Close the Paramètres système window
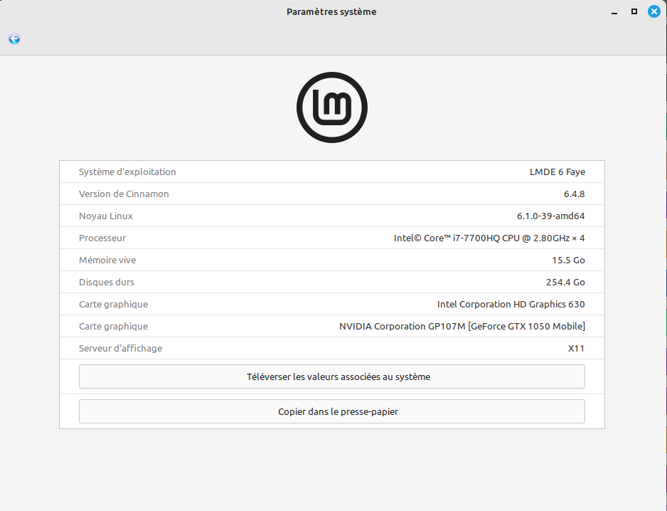This screenshot has width=667, height=511. (653, 11)
